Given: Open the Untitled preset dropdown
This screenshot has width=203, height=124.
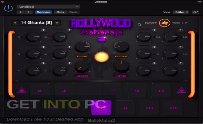Looking at the screenshot, I should pos(48,7).
